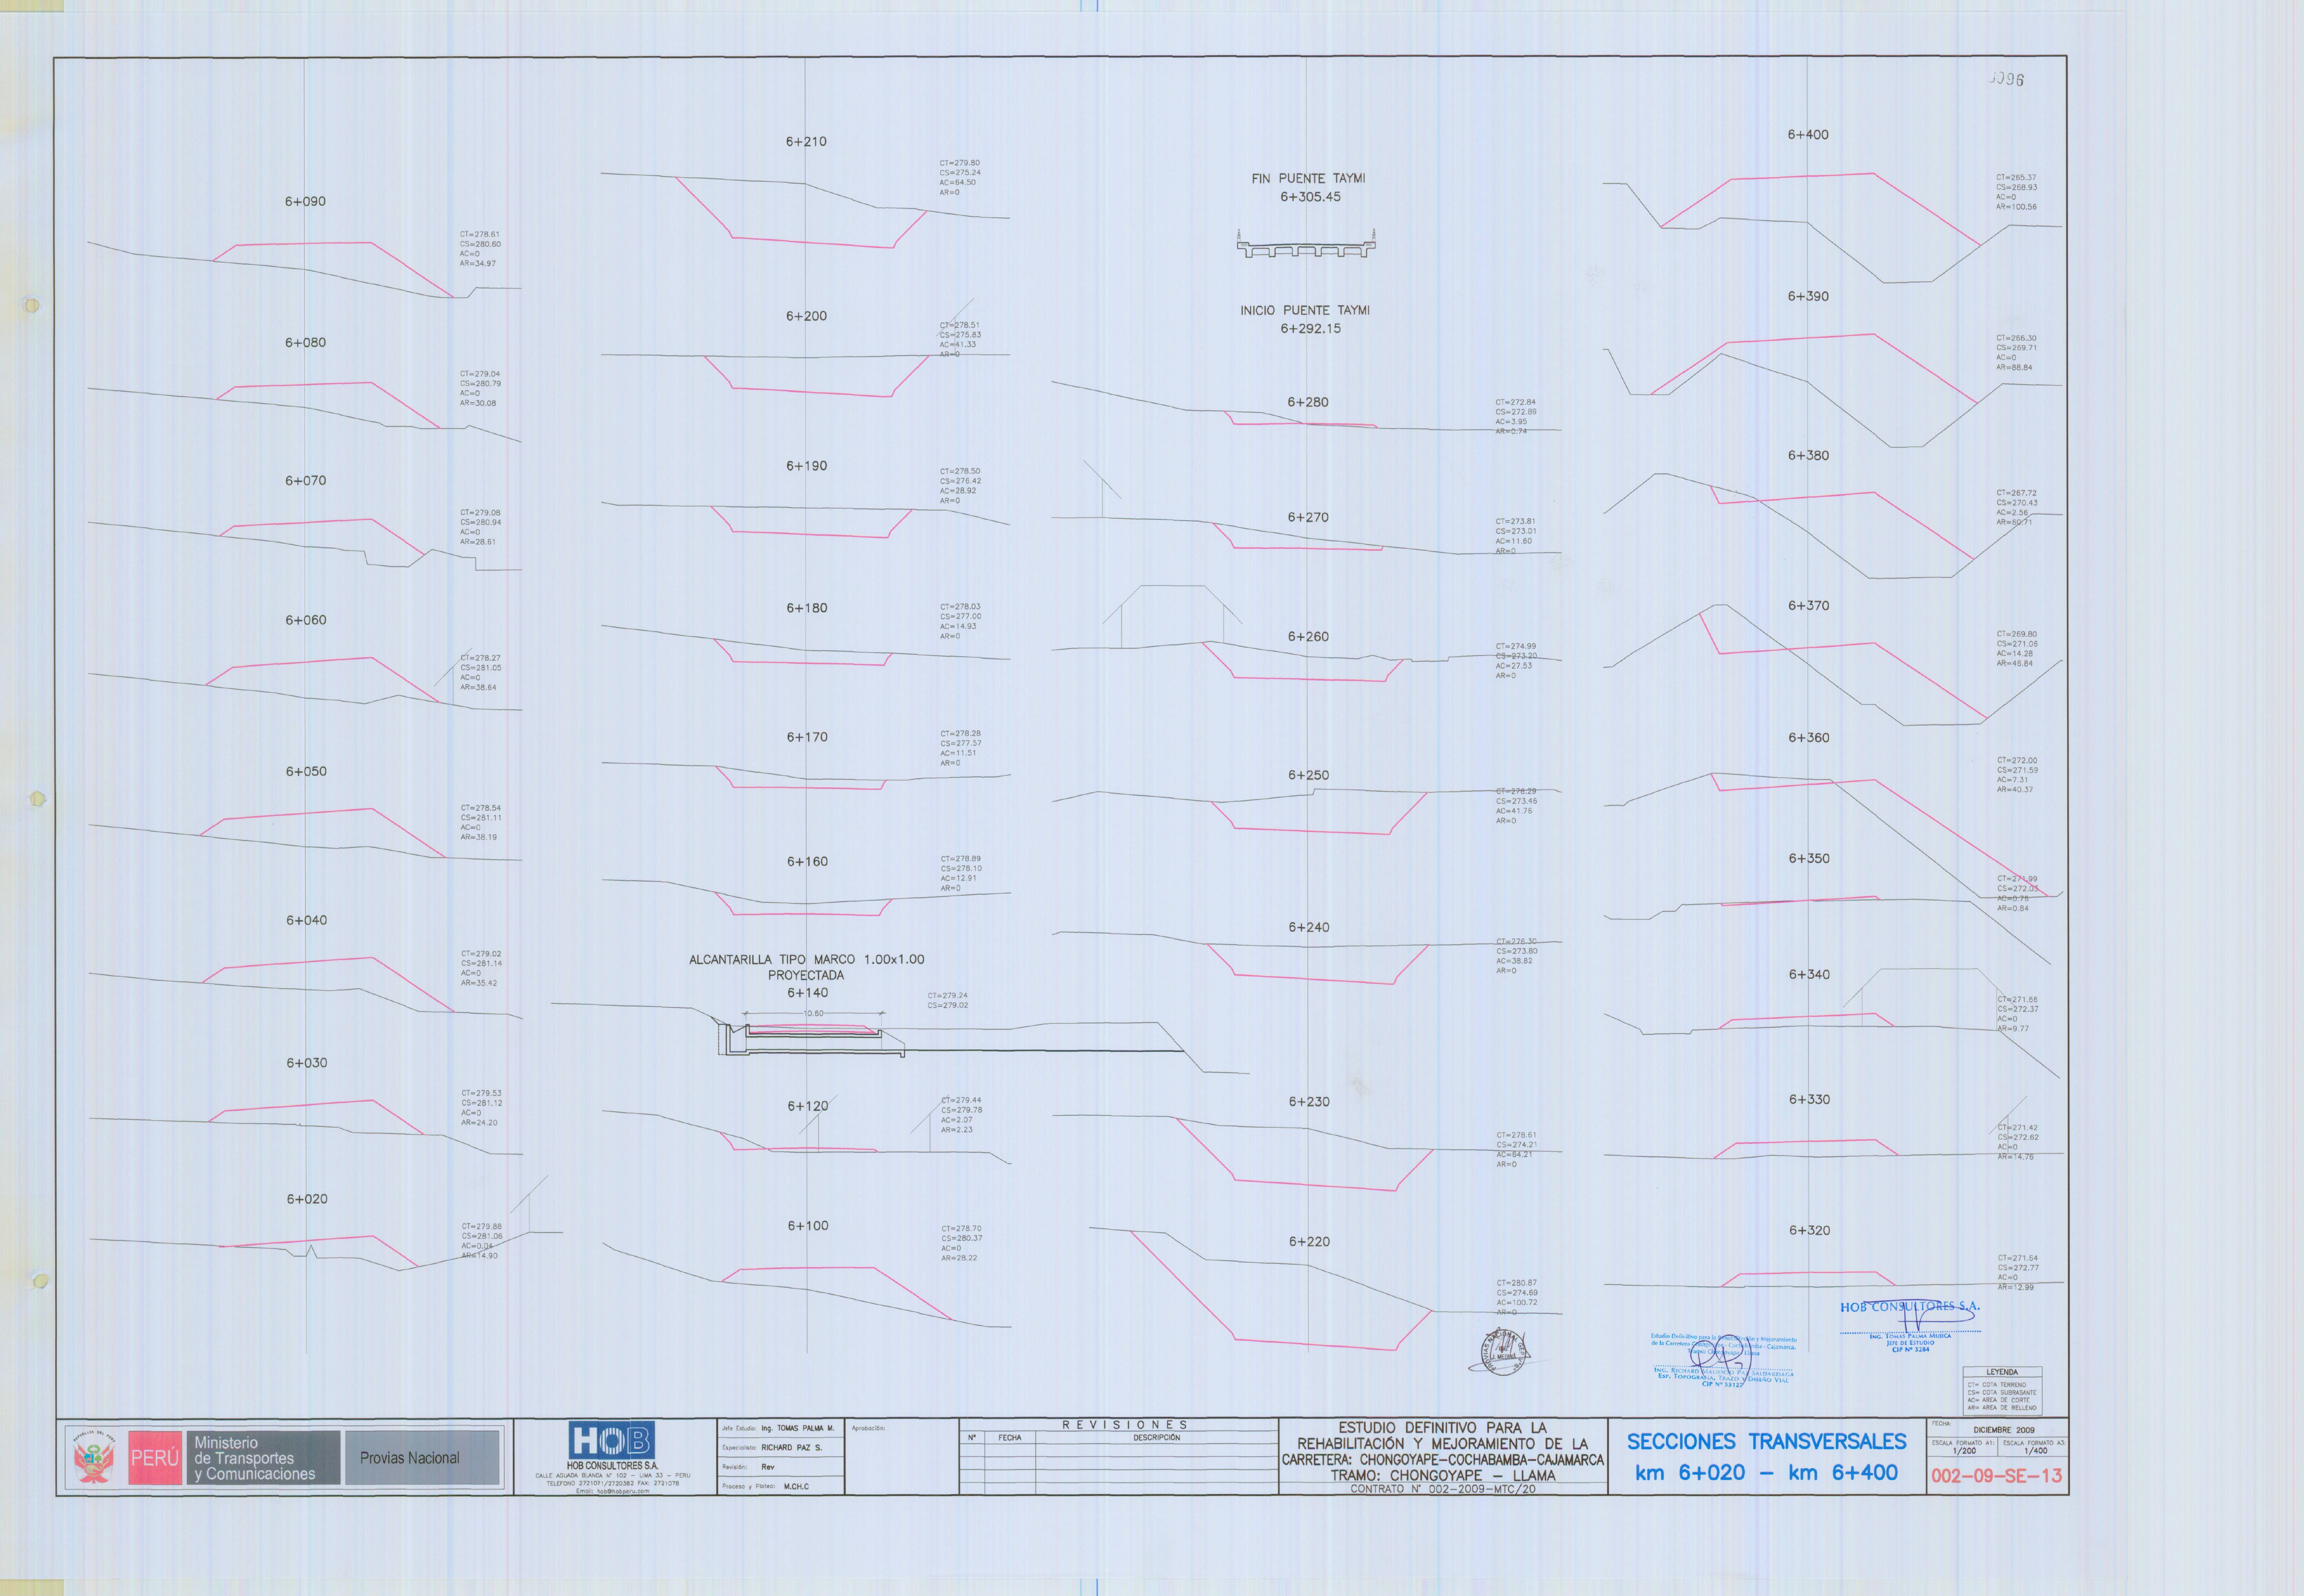The height and width of the screenshot is (1596, 2304).
Task: Click the SECCIONES TRANSVERSALES title
Action: coord(1766,1442)
